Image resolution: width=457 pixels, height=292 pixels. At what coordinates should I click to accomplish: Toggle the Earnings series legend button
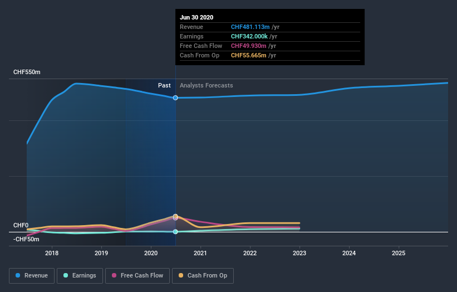[80, 276]
